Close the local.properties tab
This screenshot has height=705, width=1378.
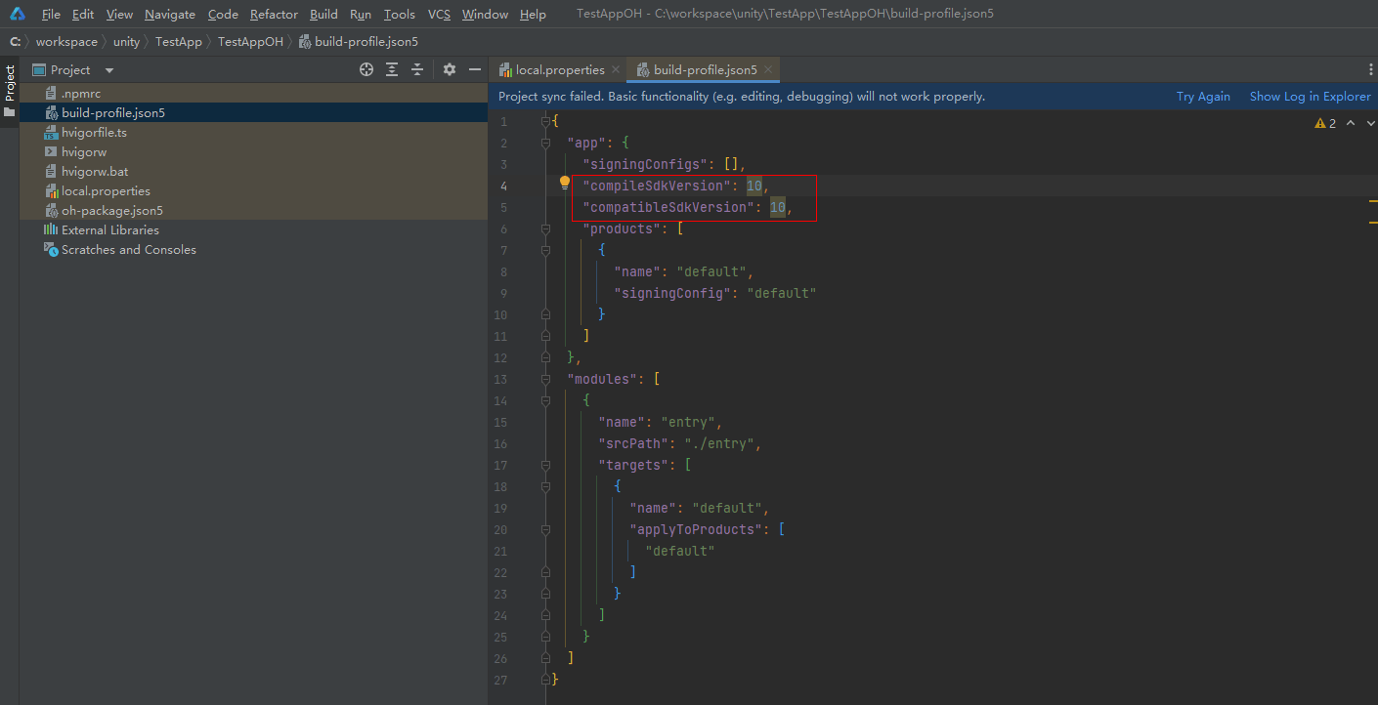click(616, 69)
